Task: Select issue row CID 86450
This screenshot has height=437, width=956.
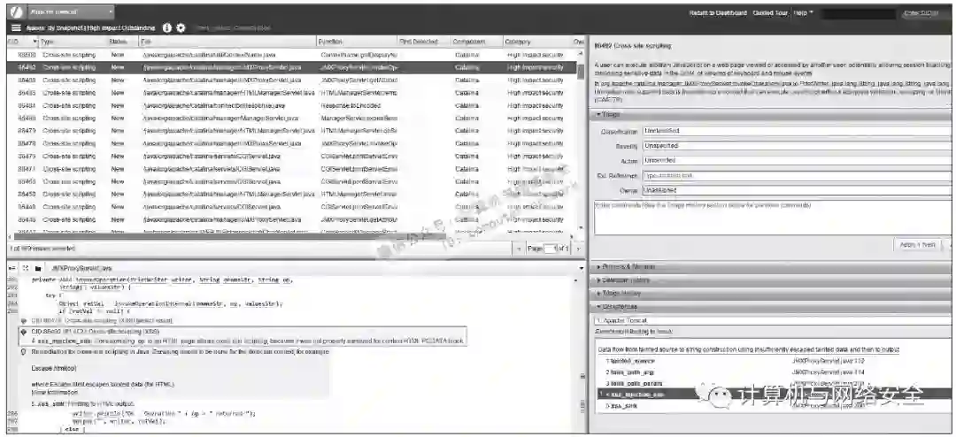Action: tap(291, 195)
